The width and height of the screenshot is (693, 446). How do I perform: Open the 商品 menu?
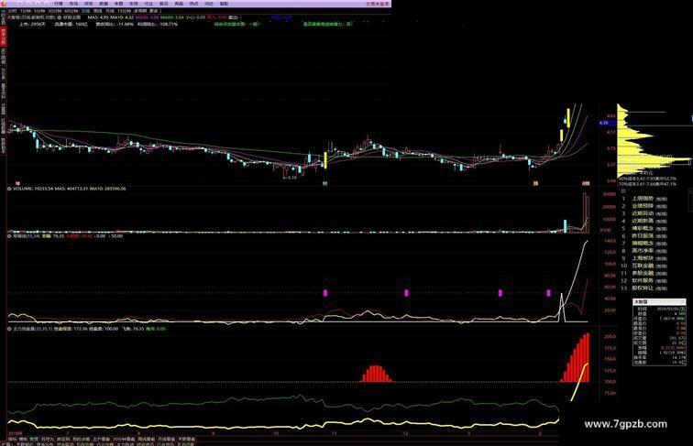point(179,4)
